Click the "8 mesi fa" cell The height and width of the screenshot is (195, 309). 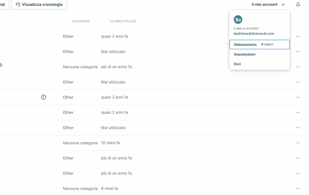click(x=110, y=188)
